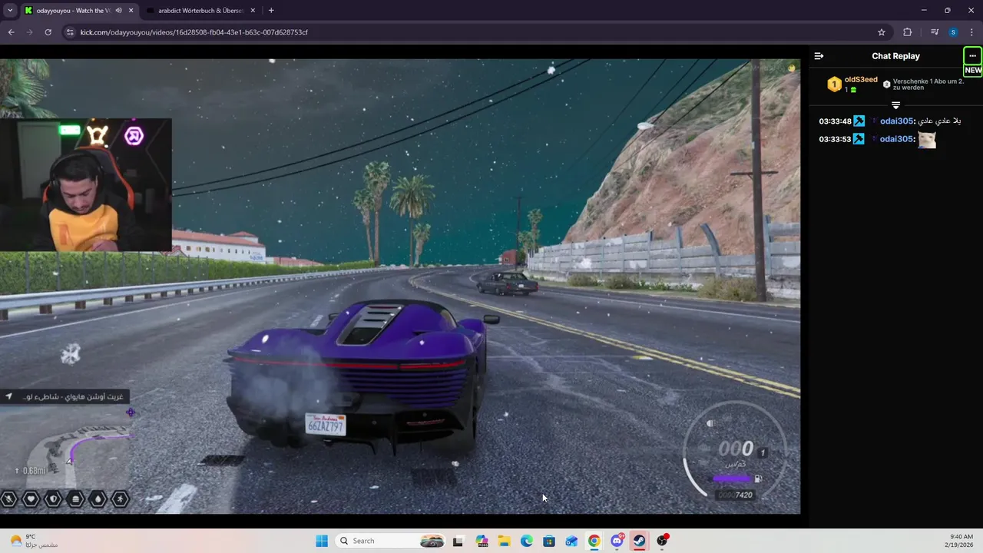Open odai305's profile from the 03:33:53 message

click(896, 139)
